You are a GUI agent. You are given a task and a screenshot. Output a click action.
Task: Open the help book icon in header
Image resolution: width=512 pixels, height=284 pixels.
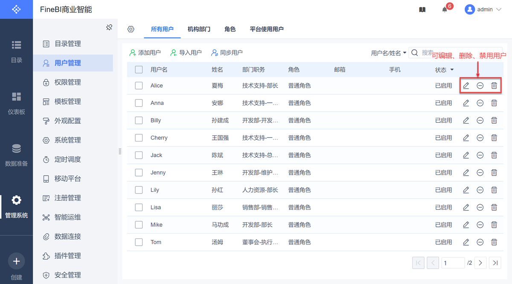(x=422, y=10)
